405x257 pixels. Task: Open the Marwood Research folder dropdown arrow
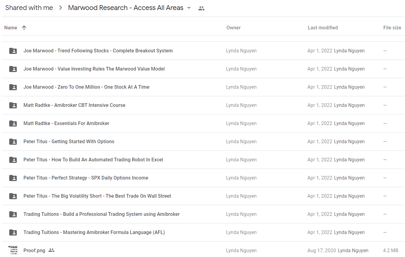pos(189,8)
